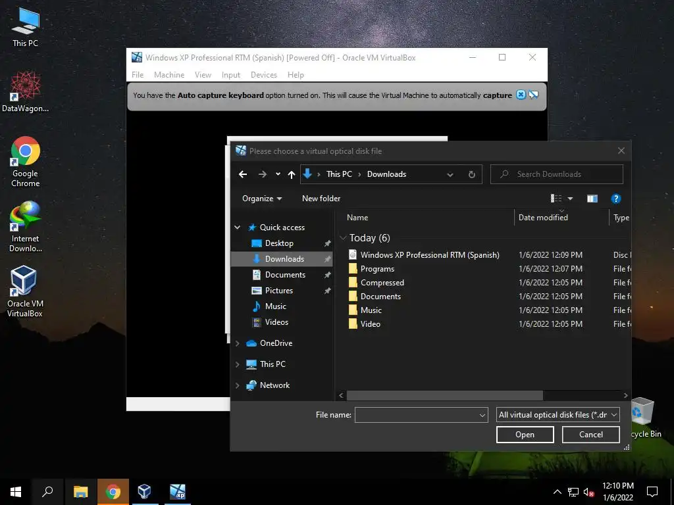Open File Explorer from taskbar
The width and height of the screenshot is (674, 505).
80,492
